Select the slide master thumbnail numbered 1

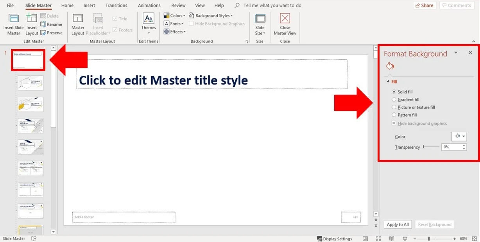[28, 60]
